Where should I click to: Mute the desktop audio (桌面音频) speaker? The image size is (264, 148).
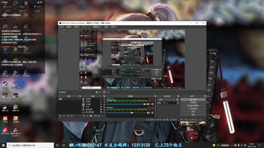point(148,113)
